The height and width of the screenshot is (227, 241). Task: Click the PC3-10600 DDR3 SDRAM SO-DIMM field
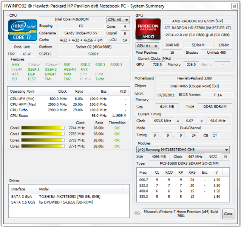[189, 163]
